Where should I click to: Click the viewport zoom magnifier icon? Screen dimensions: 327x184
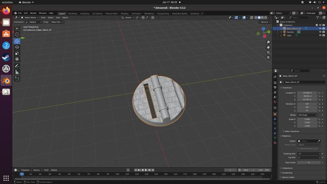(x=268, y=42)
